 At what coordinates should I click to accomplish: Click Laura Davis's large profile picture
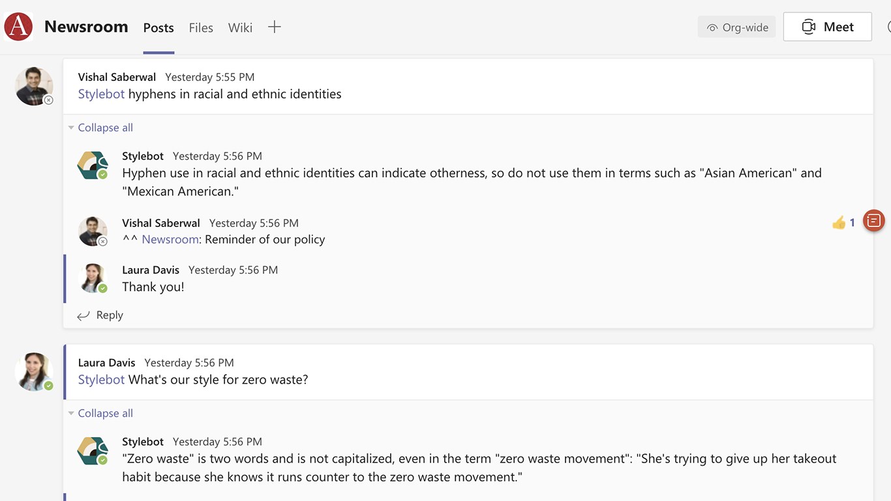[34, 372]
